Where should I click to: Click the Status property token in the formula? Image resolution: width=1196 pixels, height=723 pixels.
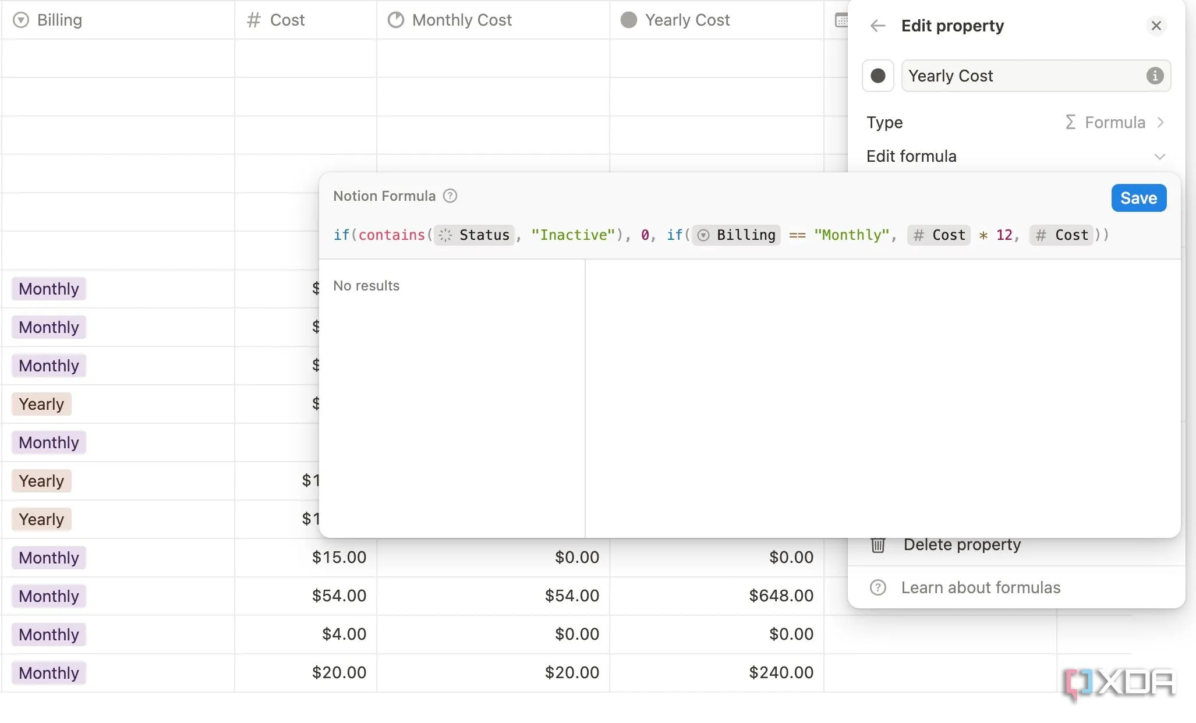[x=475, y=235]
